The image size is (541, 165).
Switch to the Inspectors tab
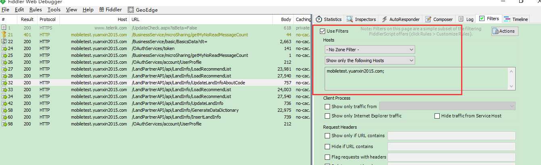361,19
